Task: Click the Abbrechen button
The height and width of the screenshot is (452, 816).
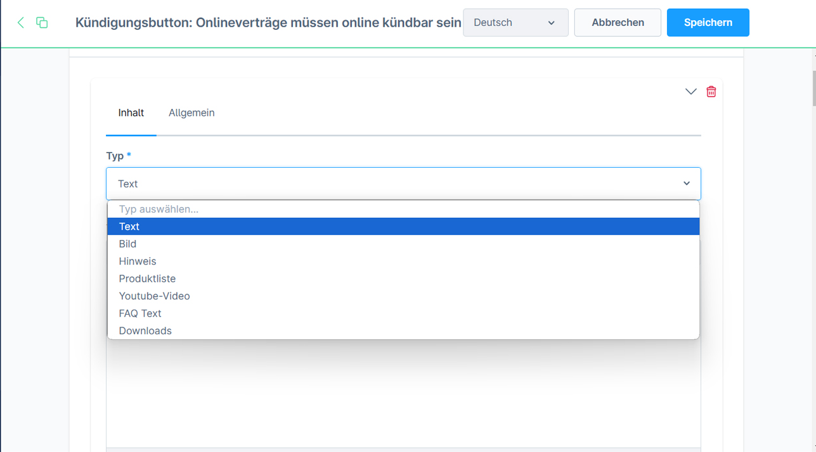Action: (618, 23)
